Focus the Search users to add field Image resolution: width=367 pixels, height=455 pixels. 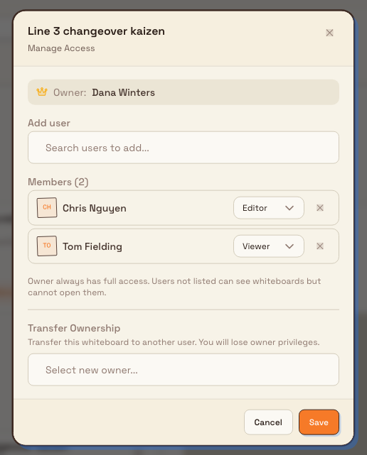pyautogui.click(x=183, y=148)
